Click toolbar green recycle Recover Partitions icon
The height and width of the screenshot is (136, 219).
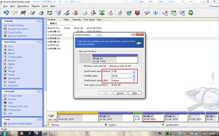(x=191, y=13)
